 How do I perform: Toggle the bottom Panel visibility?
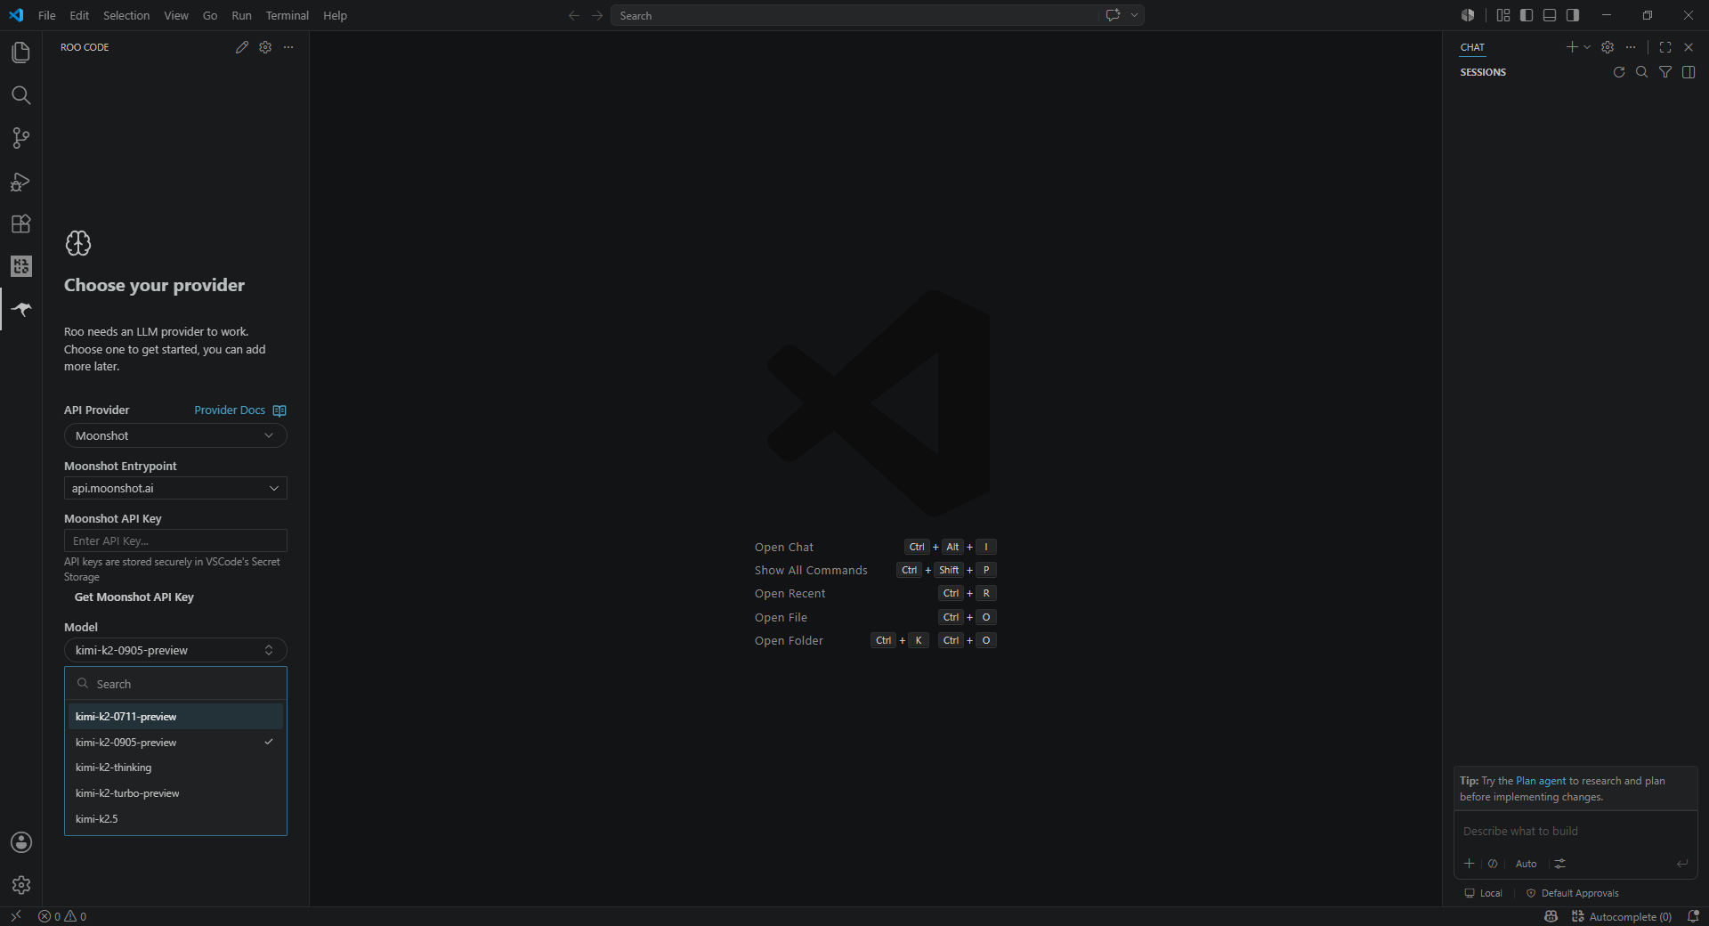point(1550,15)
